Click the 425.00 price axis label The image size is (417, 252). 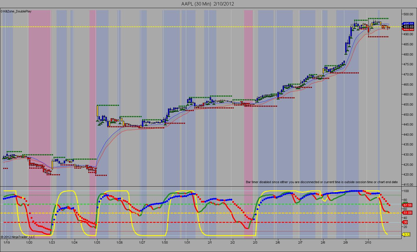pos(408,165)
